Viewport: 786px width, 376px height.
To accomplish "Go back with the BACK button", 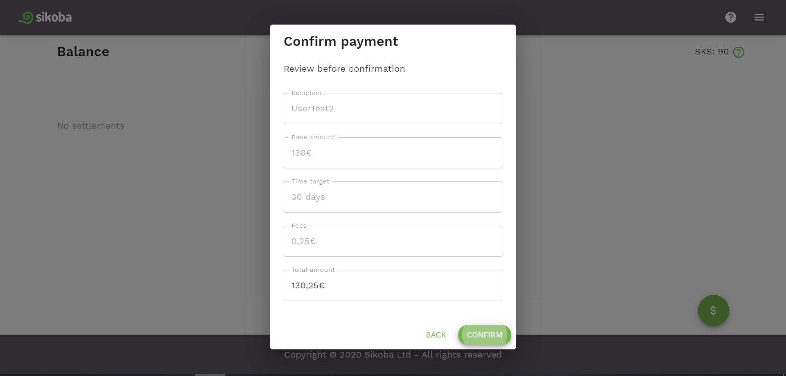I will (x=436, y=335).
